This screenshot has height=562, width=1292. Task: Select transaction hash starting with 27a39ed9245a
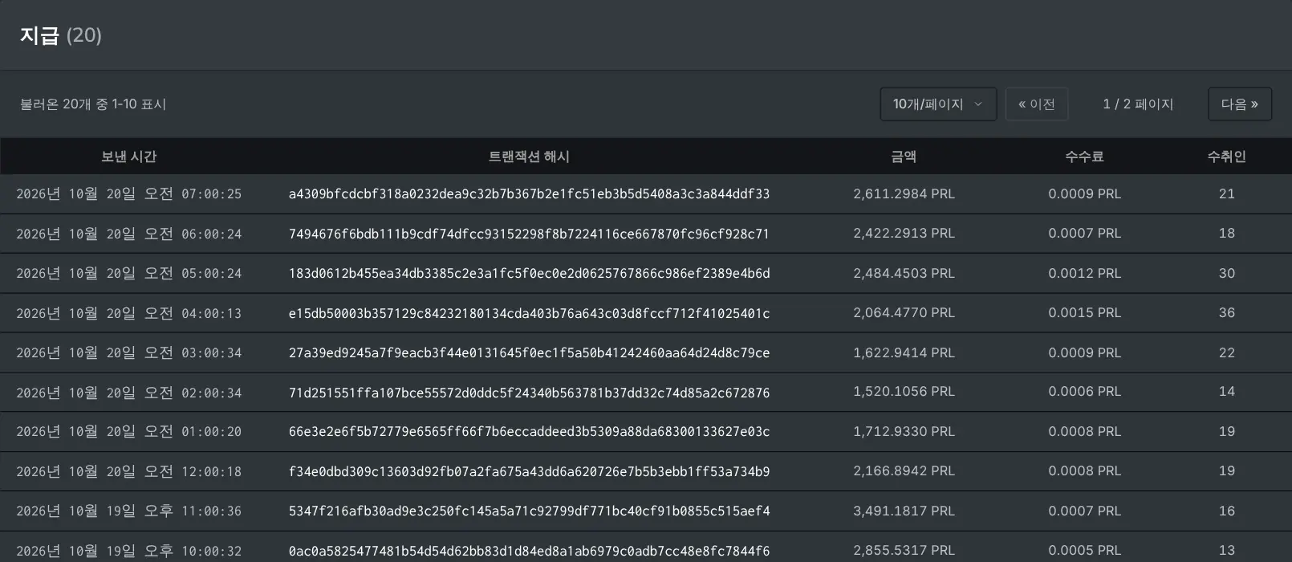(x=529, y=352)
